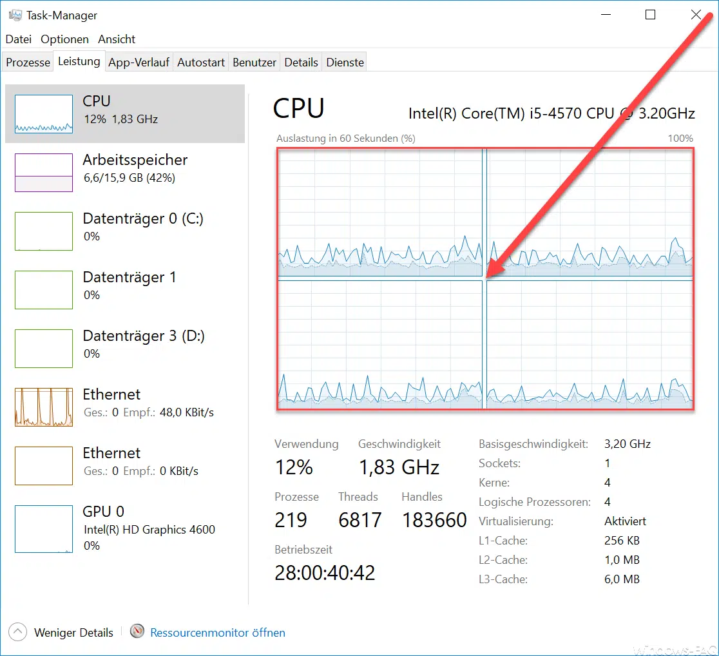Click the Task-Manager icon in the title bar
The width and height of the screenshot is (719, 656).
(14, 14)
